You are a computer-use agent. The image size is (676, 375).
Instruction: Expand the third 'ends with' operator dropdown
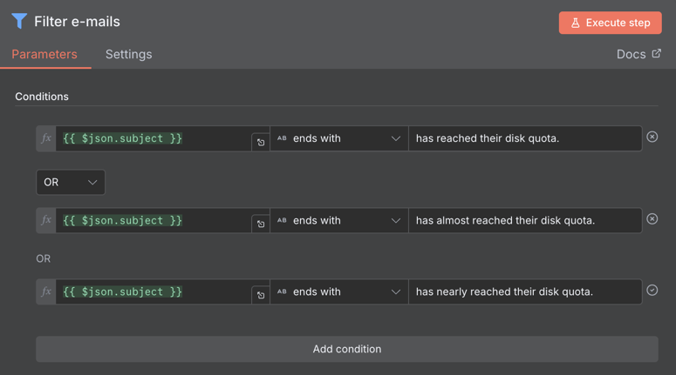point(339,292)
